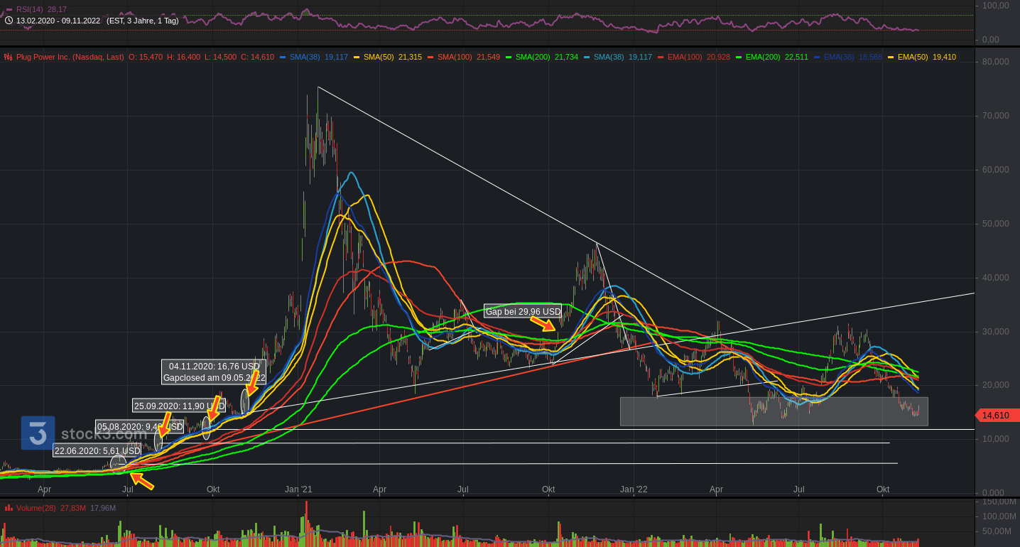
Task: Click the 50,000 price axis label
Action: 996,224
